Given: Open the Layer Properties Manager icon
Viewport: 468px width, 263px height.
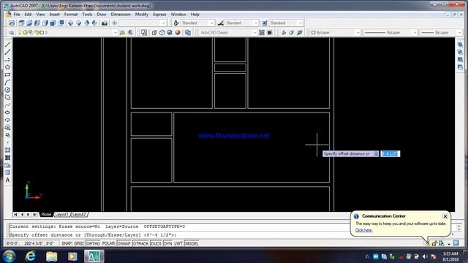Looking at the screenshot, I should [12, 32].
